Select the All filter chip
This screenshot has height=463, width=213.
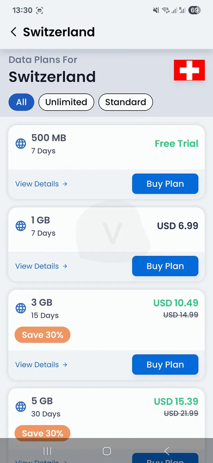[x=21, y=102]
